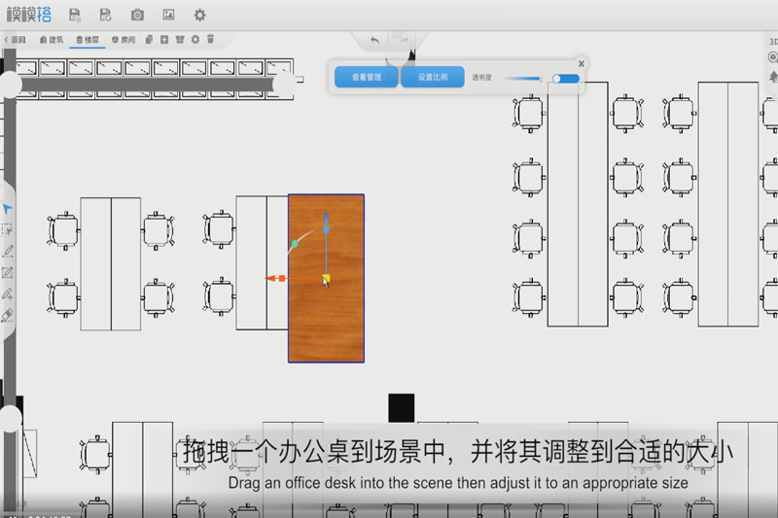Click the undo arrow icon
The width and height of the screenshot is (778, 518).
375,40
